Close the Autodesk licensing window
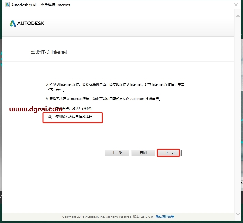Screen dimensions: 243x223 [x=236, y=5]
